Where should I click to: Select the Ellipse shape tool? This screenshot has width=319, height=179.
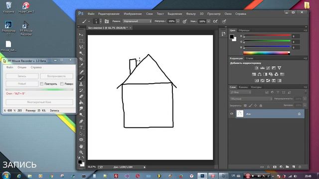[81, 140]
